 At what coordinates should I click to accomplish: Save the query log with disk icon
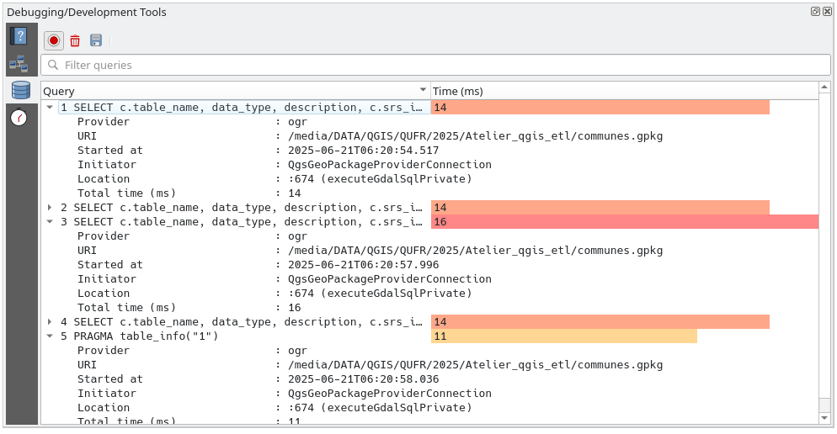[x=96, y=40]
